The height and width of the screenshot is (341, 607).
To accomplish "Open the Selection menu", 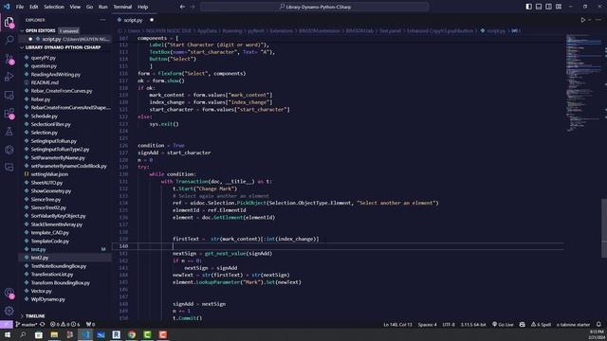I will click(x=54, y=7).
